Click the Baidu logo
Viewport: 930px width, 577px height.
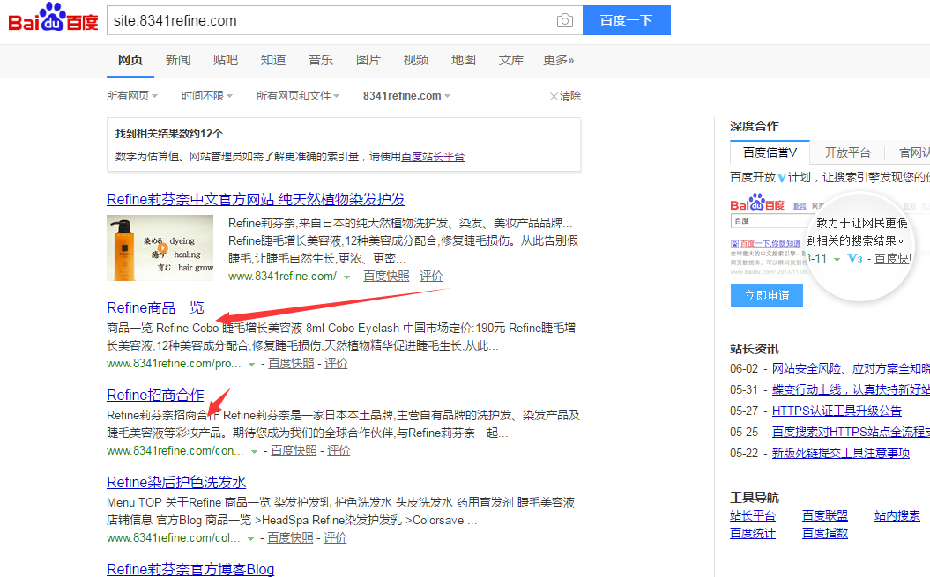coord(53,18)
